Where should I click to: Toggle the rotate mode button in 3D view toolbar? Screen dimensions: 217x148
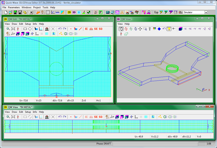tap(121, 28)
